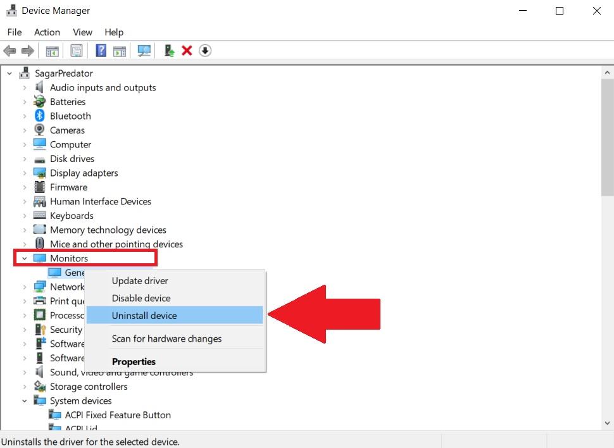Click the Batteries category icon

(x=39, y=101)
